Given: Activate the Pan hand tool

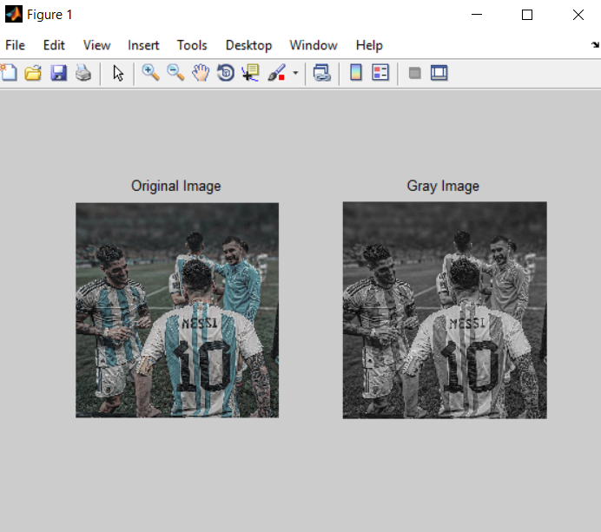Looking at the screenshot, I should [201, 74].
